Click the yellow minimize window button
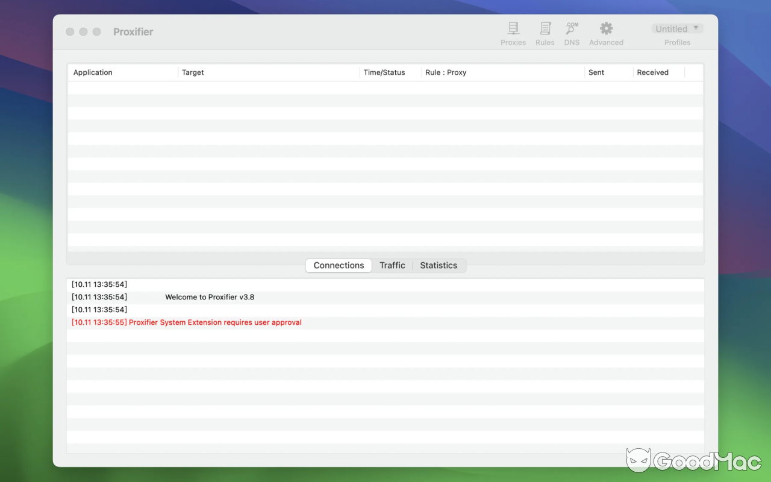This screenshot has height=482, width=771. (x=83, y=31)
